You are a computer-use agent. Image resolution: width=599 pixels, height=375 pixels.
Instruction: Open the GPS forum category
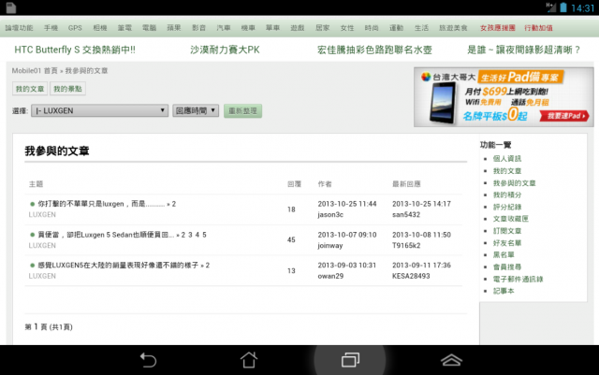[x=75, y=28]
